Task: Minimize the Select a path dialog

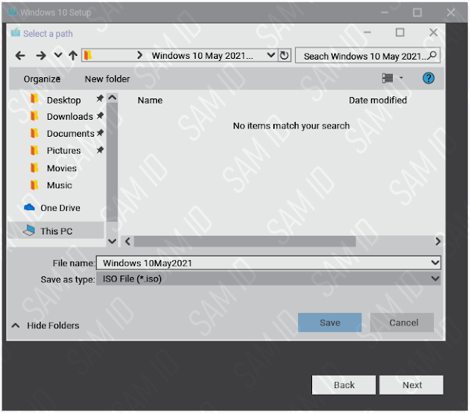Action: pyautogui.click(x=367, y=32)
